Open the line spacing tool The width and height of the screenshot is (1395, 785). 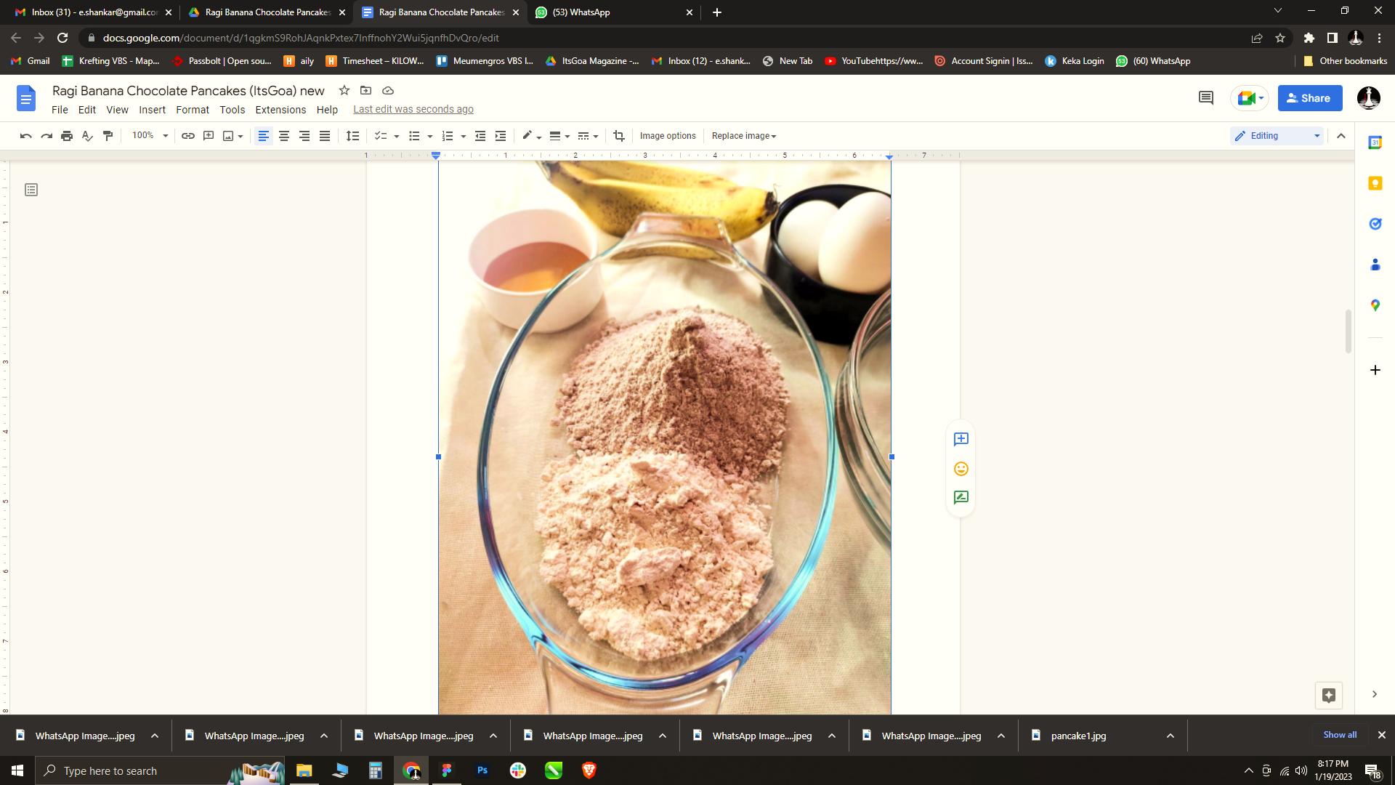(352, 136)
